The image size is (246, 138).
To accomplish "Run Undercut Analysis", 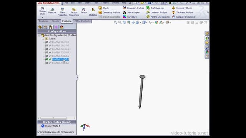I will 157,12.
